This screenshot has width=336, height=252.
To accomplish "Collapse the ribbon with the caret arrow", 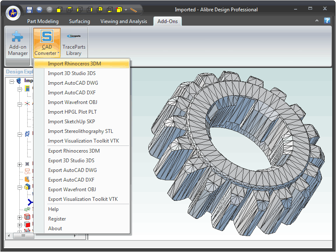I will (x=317, y=21).
